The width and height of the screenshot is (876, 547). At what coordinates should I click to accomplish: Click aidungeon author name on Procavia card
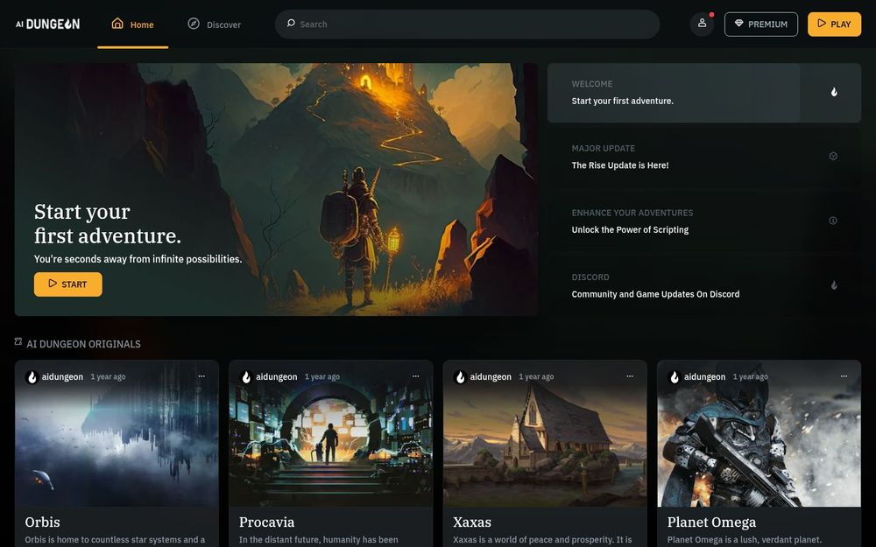click(x=277, y=376)
